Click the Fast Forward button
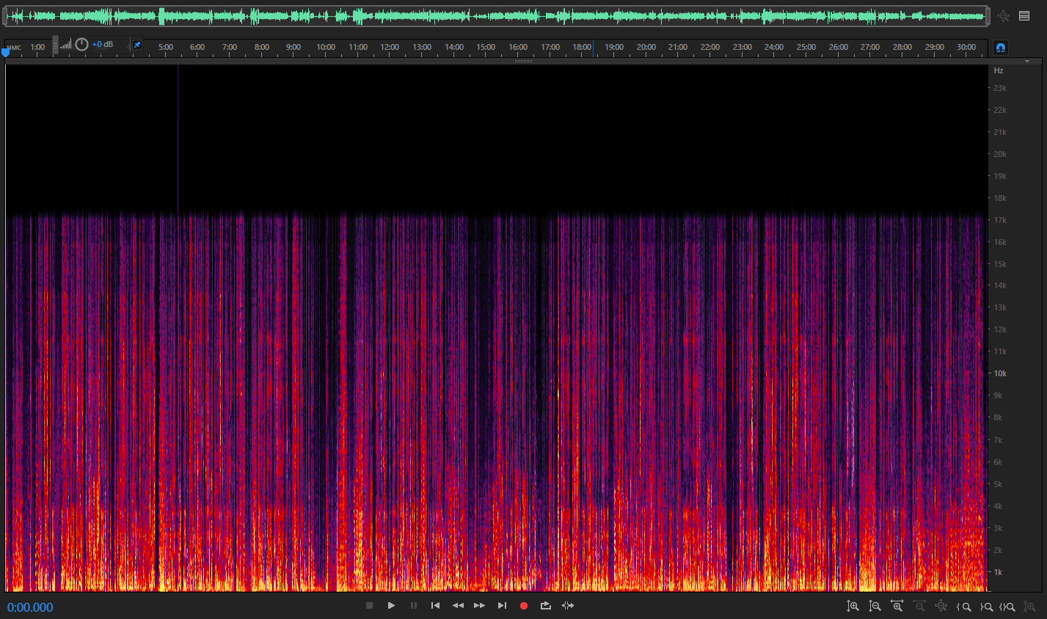This screenshot has height=619, width=1047. tap(479, 606)
